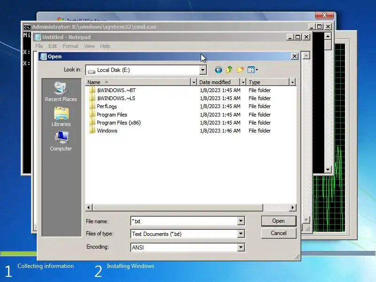Open the Notepad Format menu
The height and width of the screenshot is (282, 376).
(x=70, y=46)
